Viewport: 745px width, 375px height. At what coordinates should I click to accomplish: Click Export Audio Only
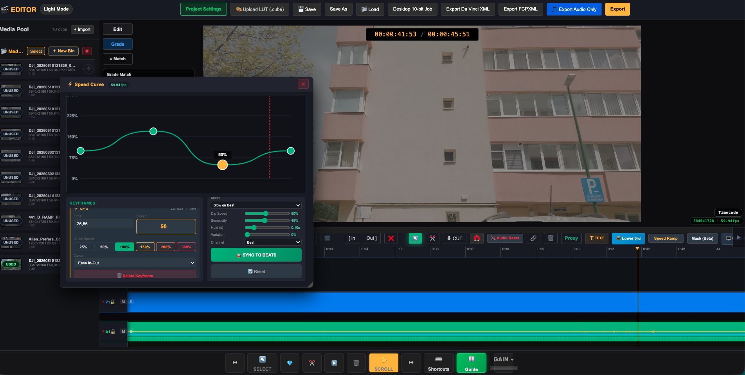pyautogui.click(x=574, y=9)
